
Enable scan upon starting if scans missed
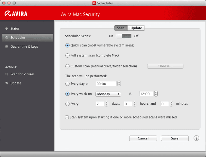67,117
